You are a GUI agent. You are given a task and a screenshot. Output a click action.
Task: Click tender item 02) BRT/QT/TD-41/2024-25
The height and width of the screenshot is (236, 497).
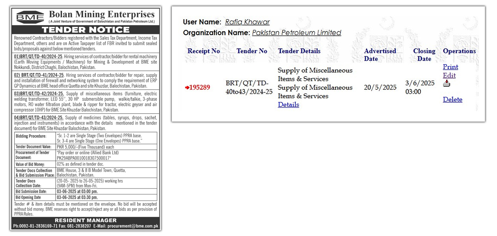(39, 76)
